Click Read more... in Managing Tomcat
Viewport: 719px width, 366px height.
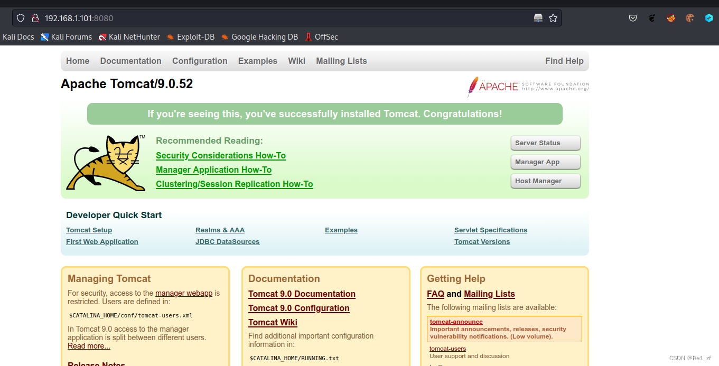[x=89, y=346]
